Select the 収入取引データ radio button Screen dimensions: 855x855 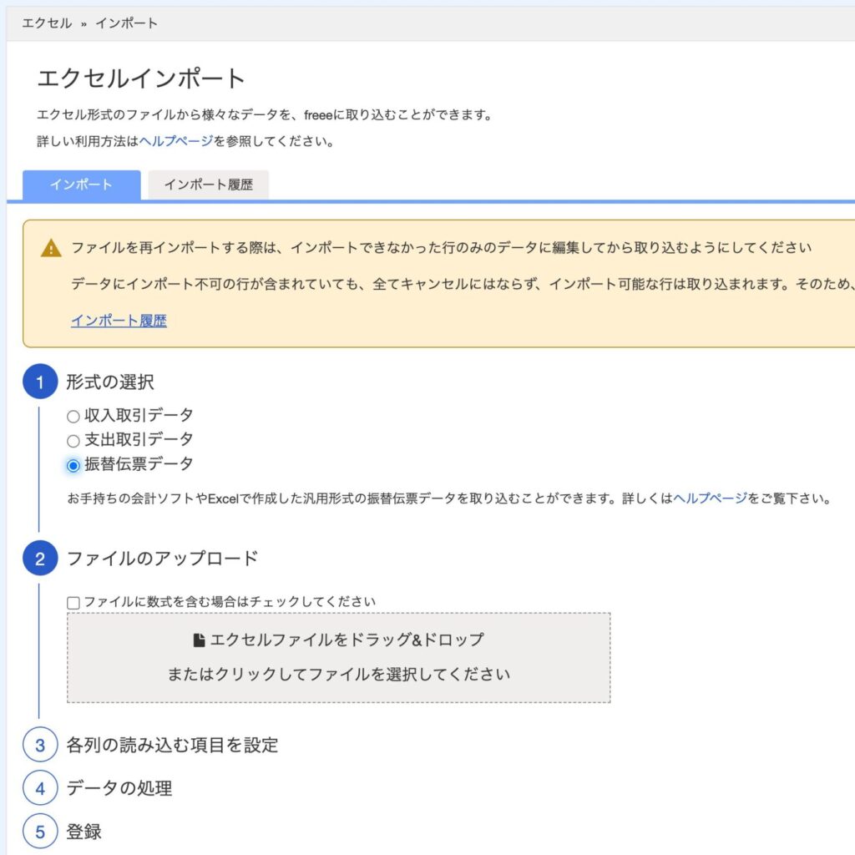pos(73,417)
